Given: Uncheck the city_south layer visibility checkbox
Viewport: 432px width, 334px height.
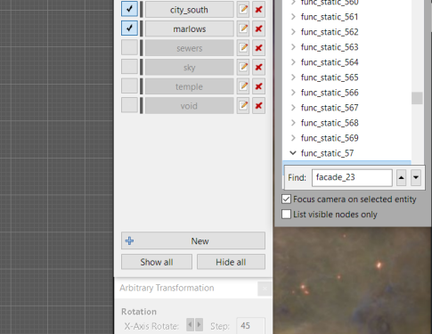Looking at the screenshot, I should pos(129,9).
